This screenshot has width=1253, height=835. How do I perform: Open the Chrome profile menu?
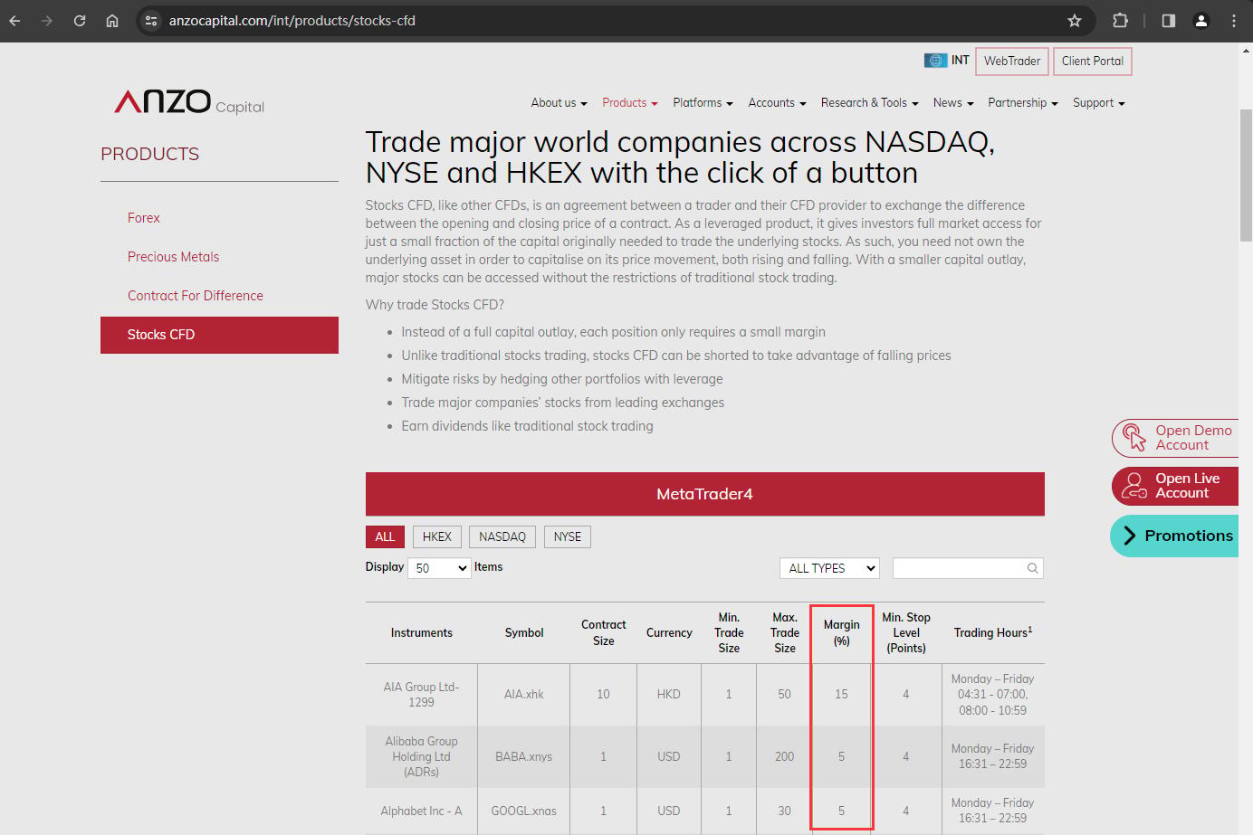[1201, 21]
